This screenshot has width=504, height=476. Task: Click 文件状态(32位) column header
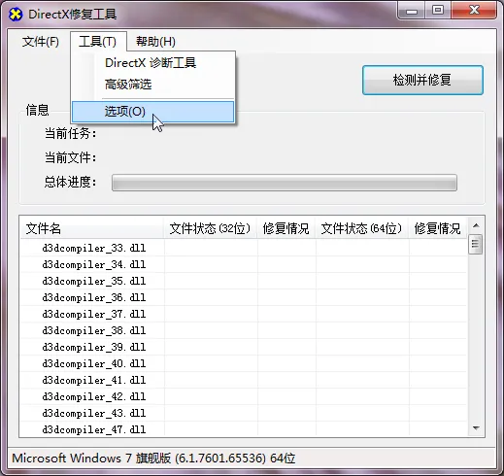coord(211,228)
